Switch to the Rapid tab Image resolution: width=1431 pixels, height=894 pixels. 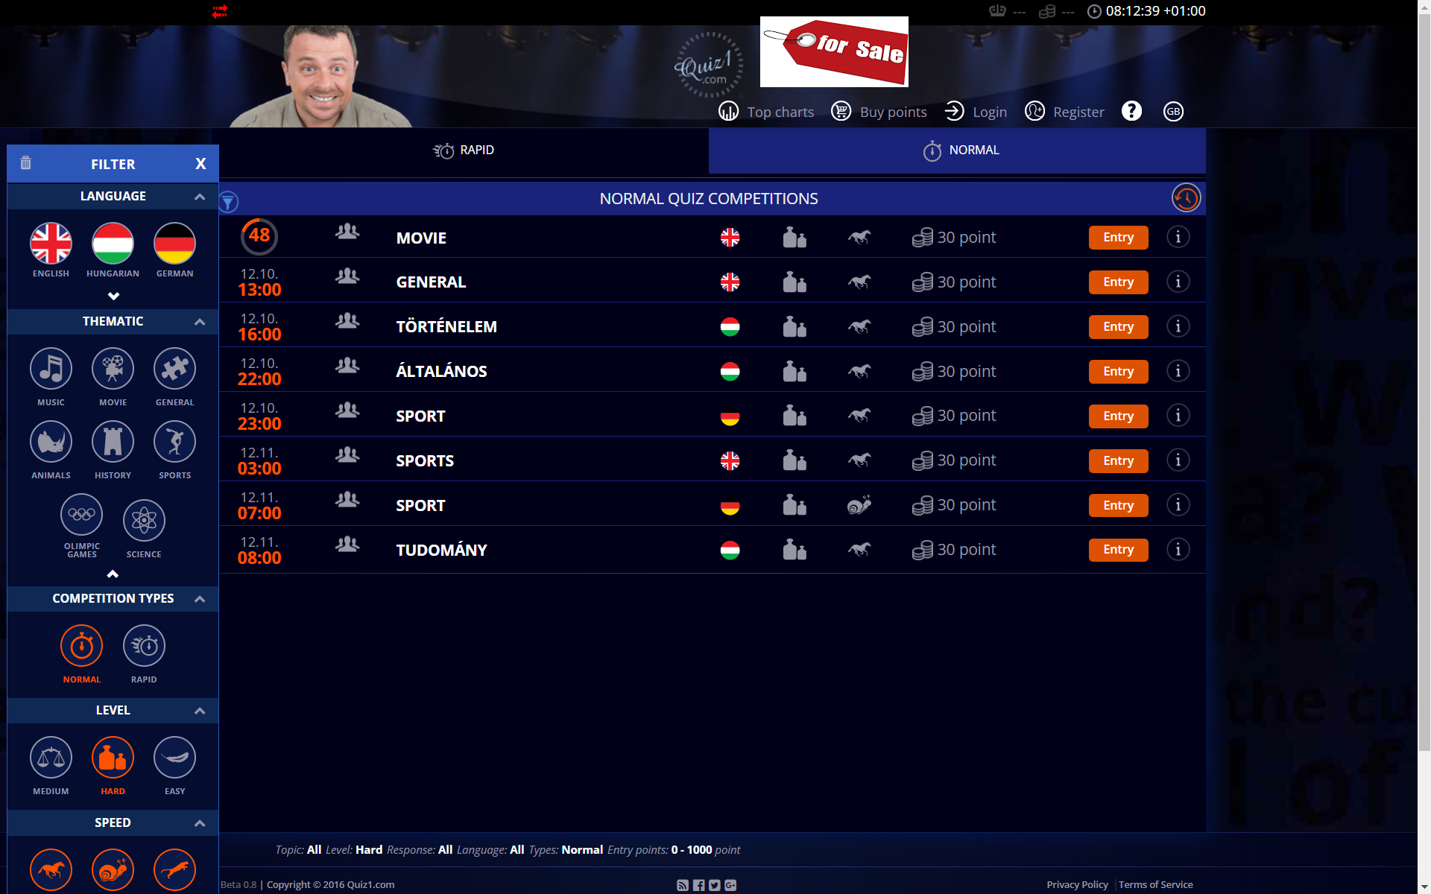[x=464, y=150]
